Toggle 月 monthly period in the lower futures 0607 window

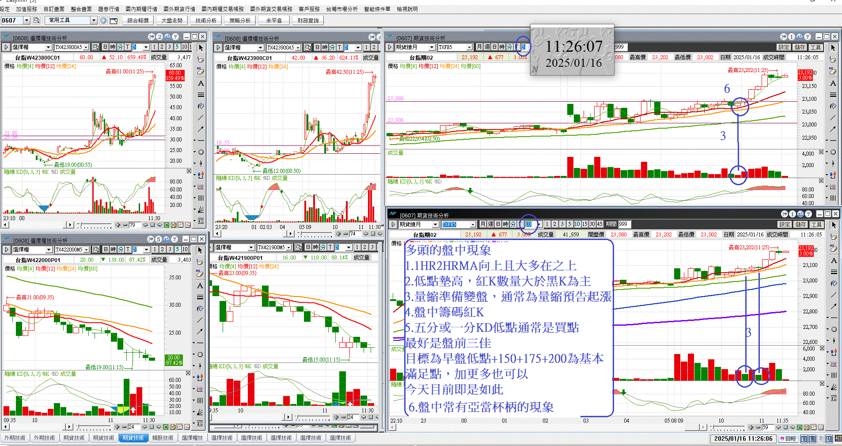tap(483, 224)
